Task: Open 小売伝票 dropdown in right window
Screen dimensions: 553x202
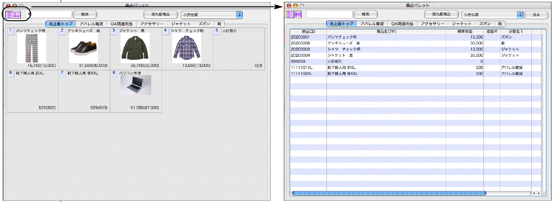Action: [x=492, y=15]
